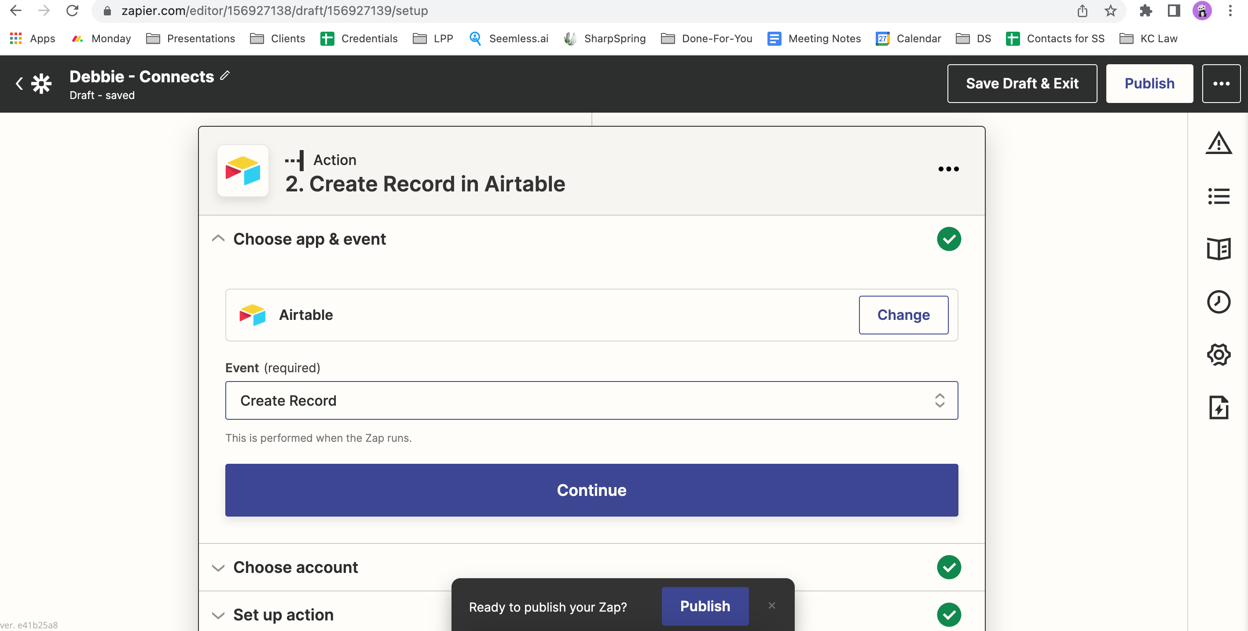Open the LPP bookmark folder

[x=433, y=38]
